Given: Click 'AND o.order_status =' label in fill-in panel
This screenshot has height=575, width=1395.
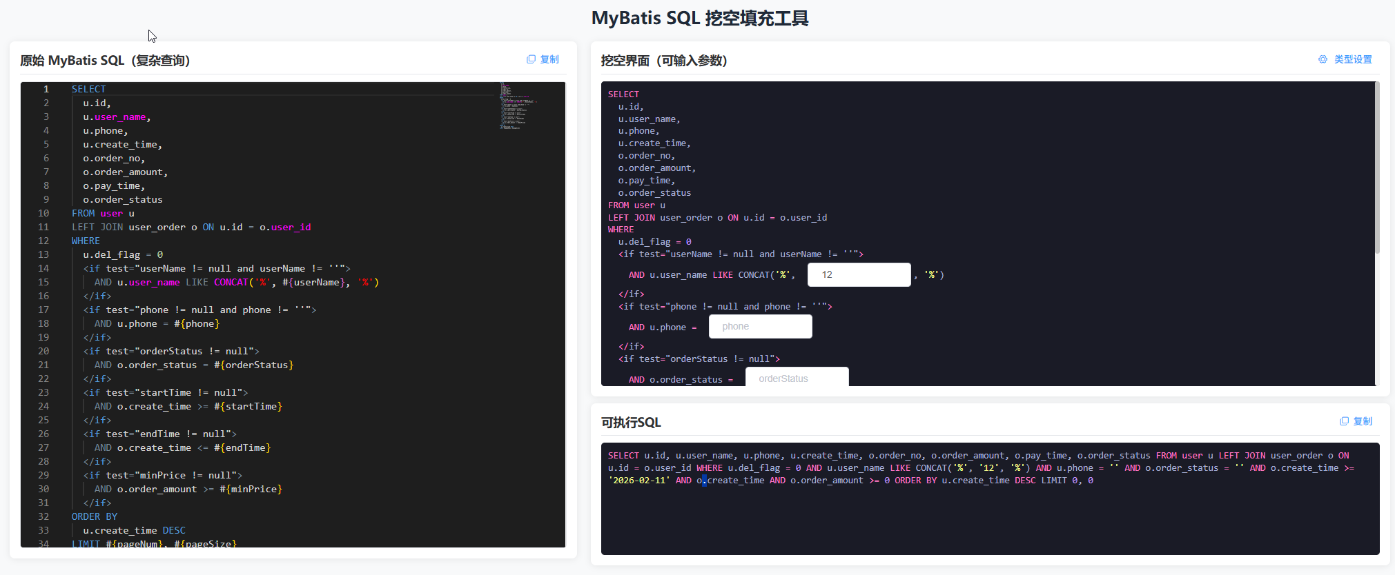Looking at the screenshot, I should click(x=681, y=379).
